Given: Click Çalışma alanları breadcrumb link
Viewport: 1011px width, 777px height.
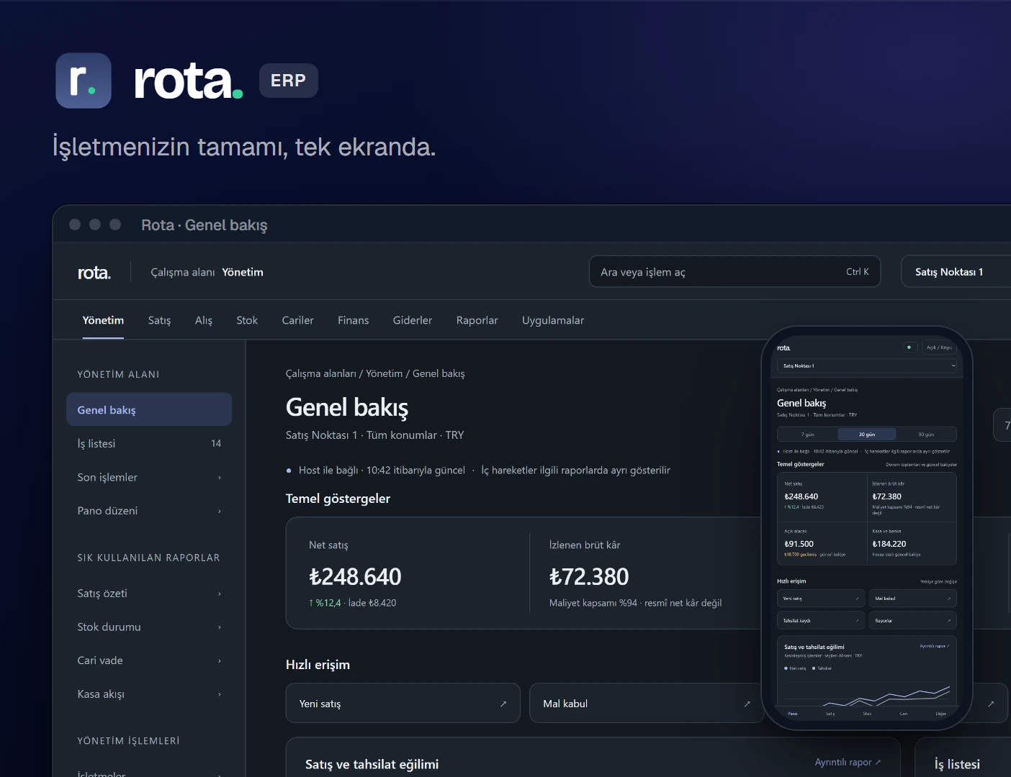Looking at the screenshot, I should (x=321, y=373).
